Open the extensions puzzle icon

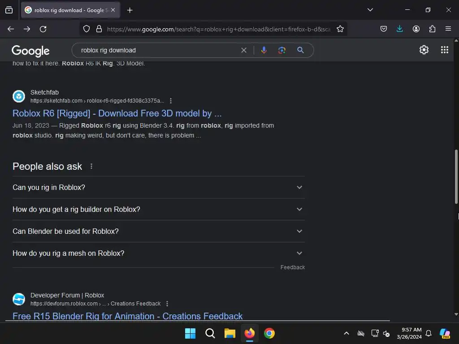coord(432,29)
